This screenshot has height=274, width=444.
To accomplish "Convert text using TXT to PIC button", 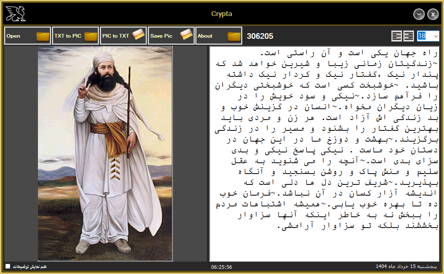I will (x=75, y=36).
